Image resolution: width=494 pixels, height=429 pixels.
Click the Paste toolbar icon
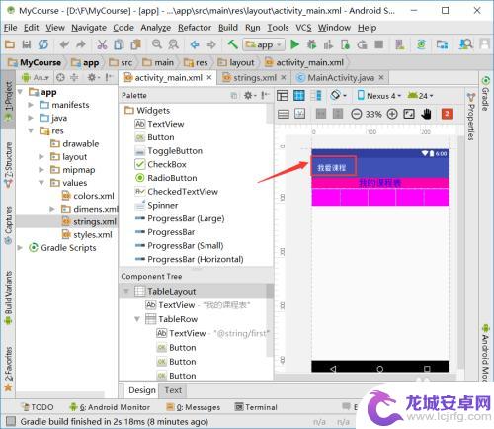tap(135, 44)
